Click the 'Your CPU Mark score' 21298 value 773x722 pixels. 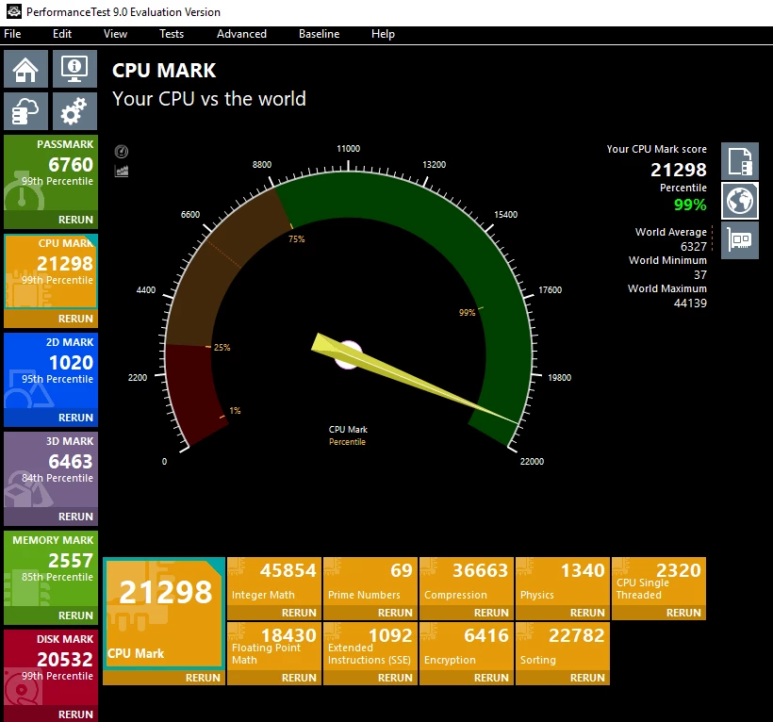[679, 170]
